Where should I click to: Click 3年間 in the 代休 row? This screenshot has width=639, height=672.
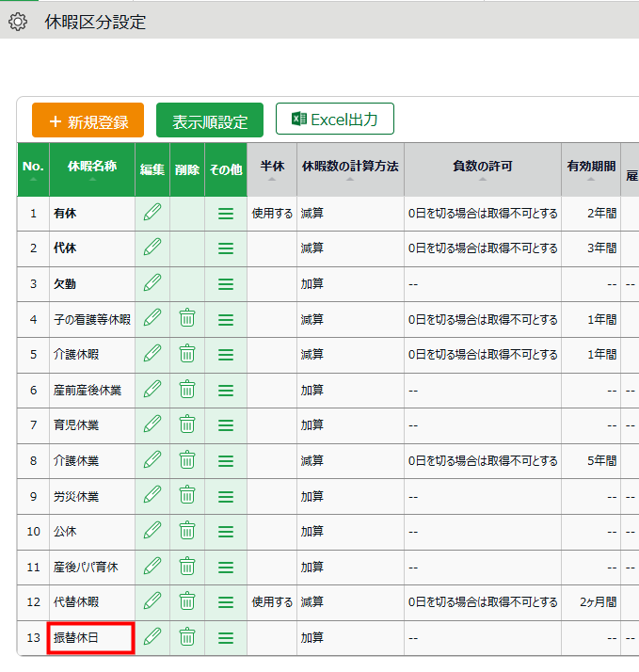601,248
